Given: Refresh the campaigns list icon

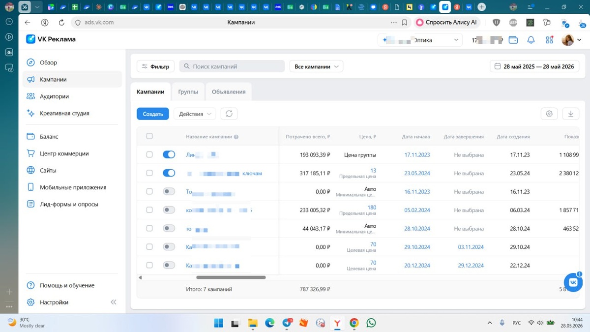Looking at the screenshot, I should 229,114.
